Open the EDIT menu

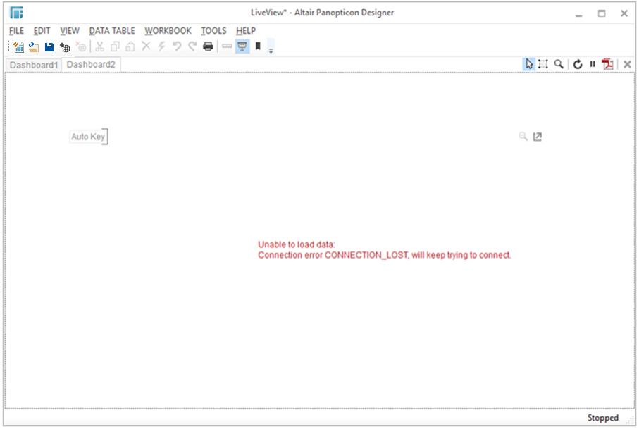(x=42, y=31)
